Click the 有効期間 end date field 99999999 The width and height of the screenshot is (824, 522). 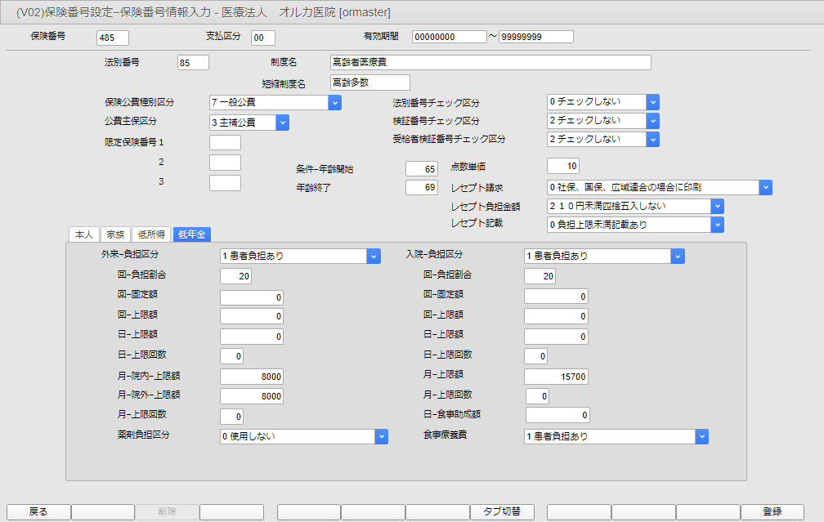tap(536, 37)
